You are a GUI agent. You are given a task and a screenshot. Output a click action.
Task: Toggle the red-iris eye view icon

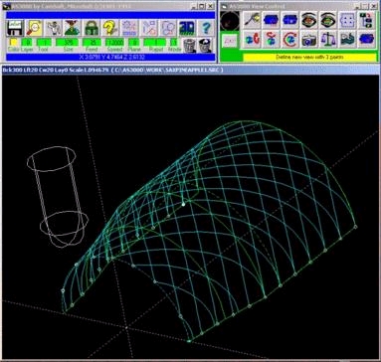coord(309,20)
